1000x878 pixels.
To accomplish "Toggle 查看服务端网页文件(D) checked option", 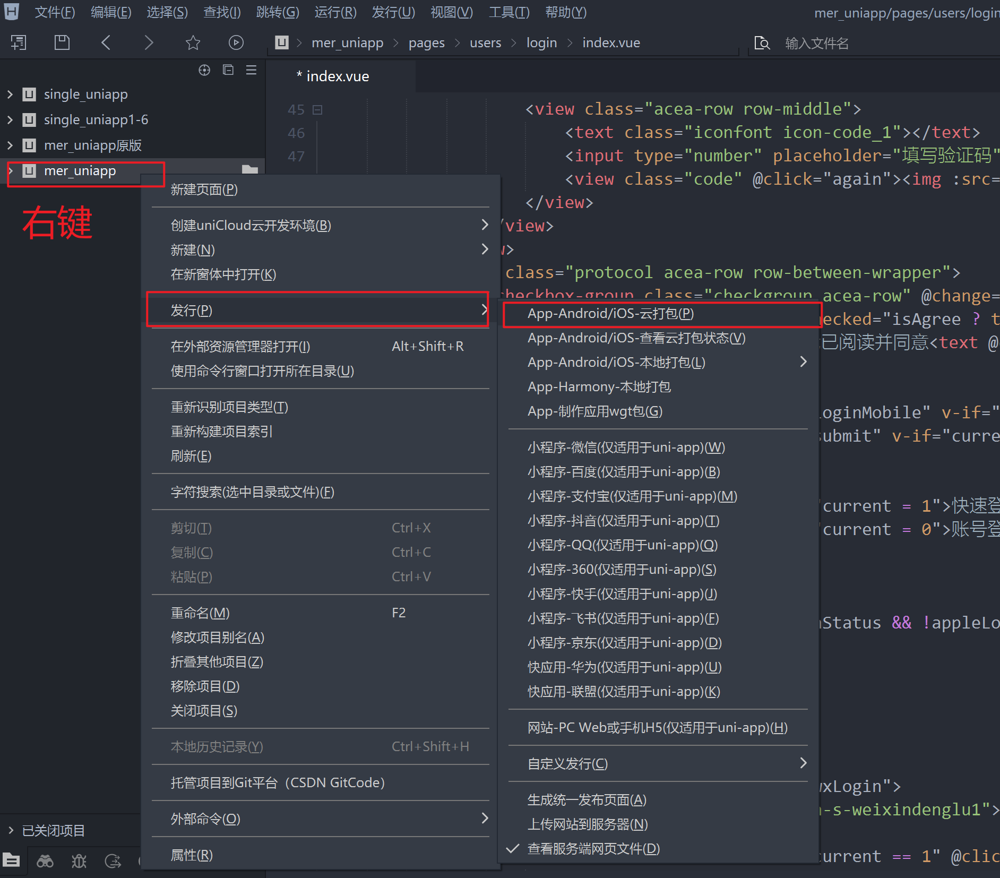I will point(593,849).
